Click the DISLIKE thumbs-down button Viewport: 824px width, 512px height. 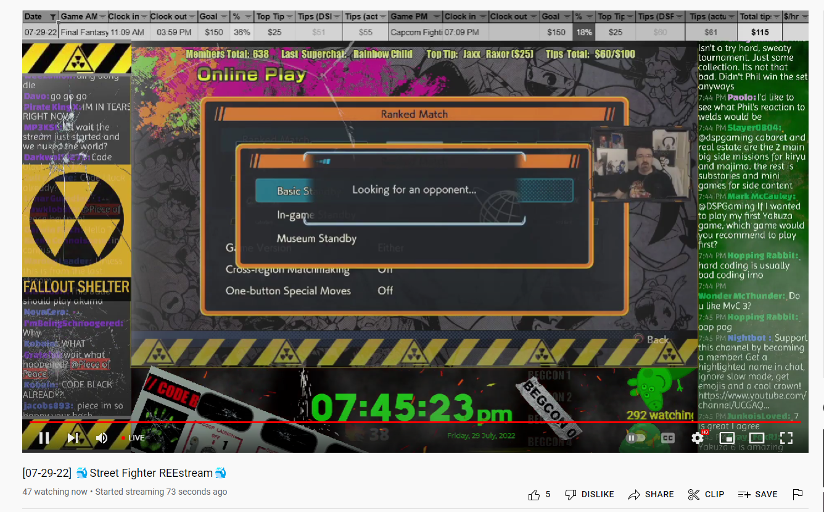[x=590, y=494]
